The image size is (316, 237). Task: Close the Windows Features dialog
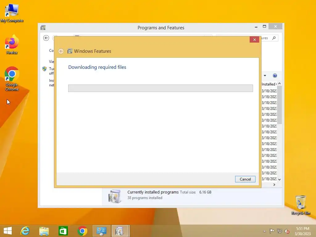tap(254, 40)
